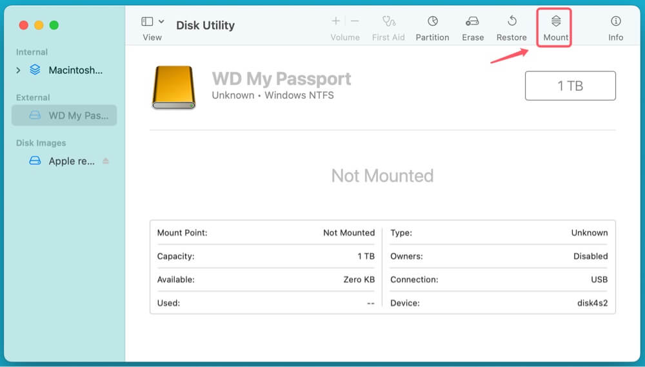
Task: Open the View dropdown chevron
Action: tap(161, 22)
